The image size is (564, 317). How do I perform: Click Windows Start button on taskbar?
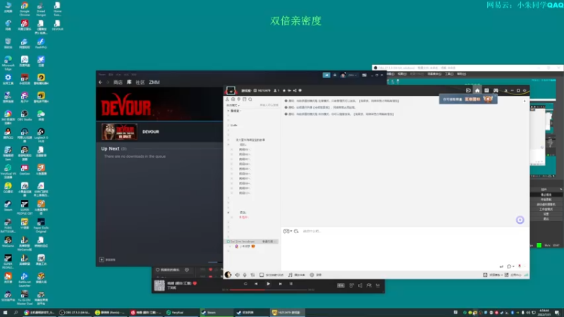point(5,313)
